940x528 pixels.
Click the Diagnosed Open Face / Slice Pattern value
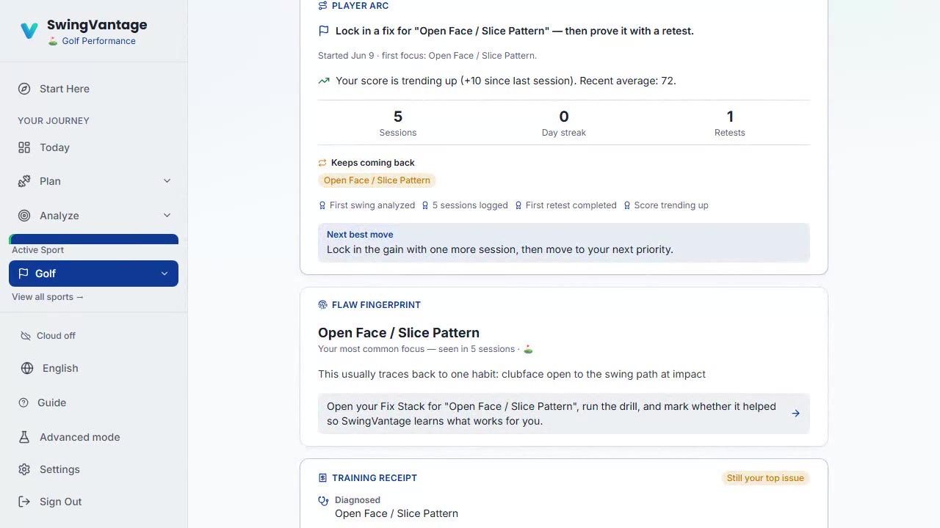(397, 514)
